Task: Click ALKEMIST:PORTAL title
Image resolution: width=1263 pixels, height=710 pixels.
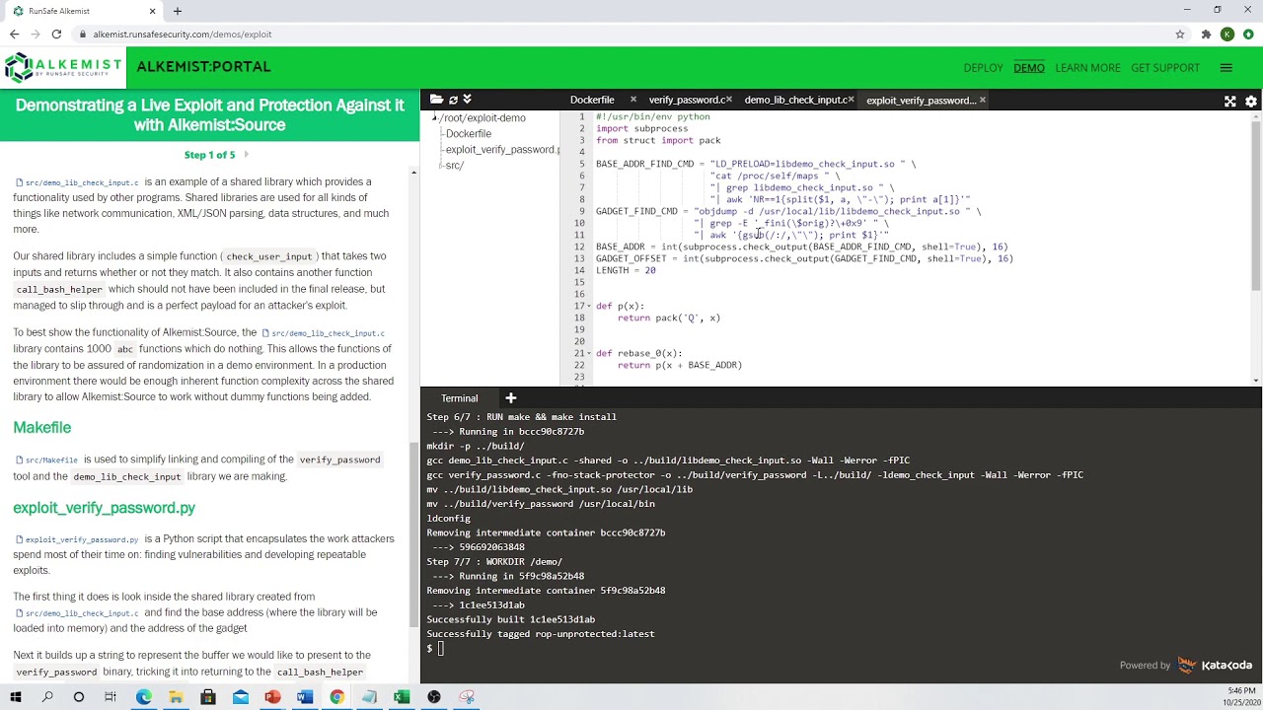Action: [203, 67]
